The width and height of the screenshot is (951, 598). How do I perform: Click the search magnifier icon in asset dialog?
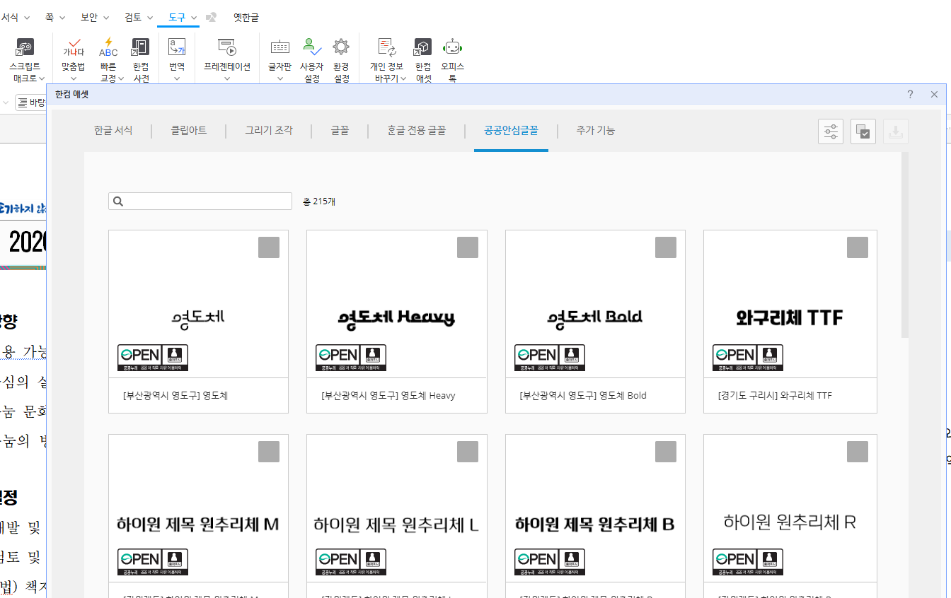[x=118, y=201]
